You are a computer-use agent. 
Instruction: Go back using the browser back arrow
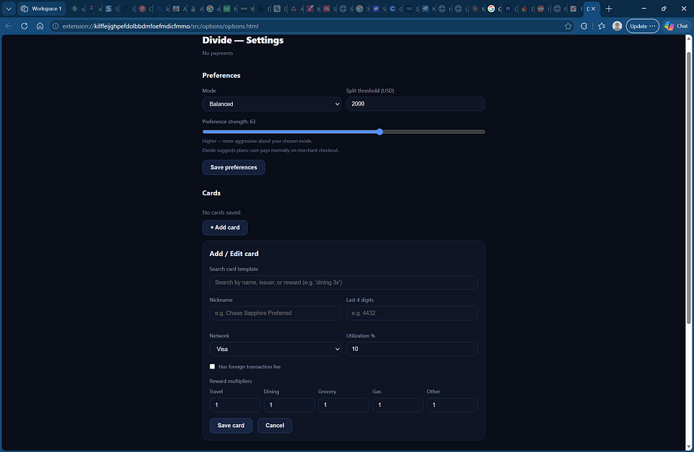tap(8, 26)
